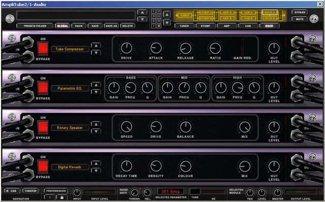
Task: Step to the next preset with down arrow
Action: tap(142, 19)
